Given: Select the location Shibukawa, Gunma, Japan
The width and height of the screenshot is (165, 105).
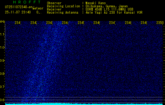Looking at the screenshot, I should [107, 6].
